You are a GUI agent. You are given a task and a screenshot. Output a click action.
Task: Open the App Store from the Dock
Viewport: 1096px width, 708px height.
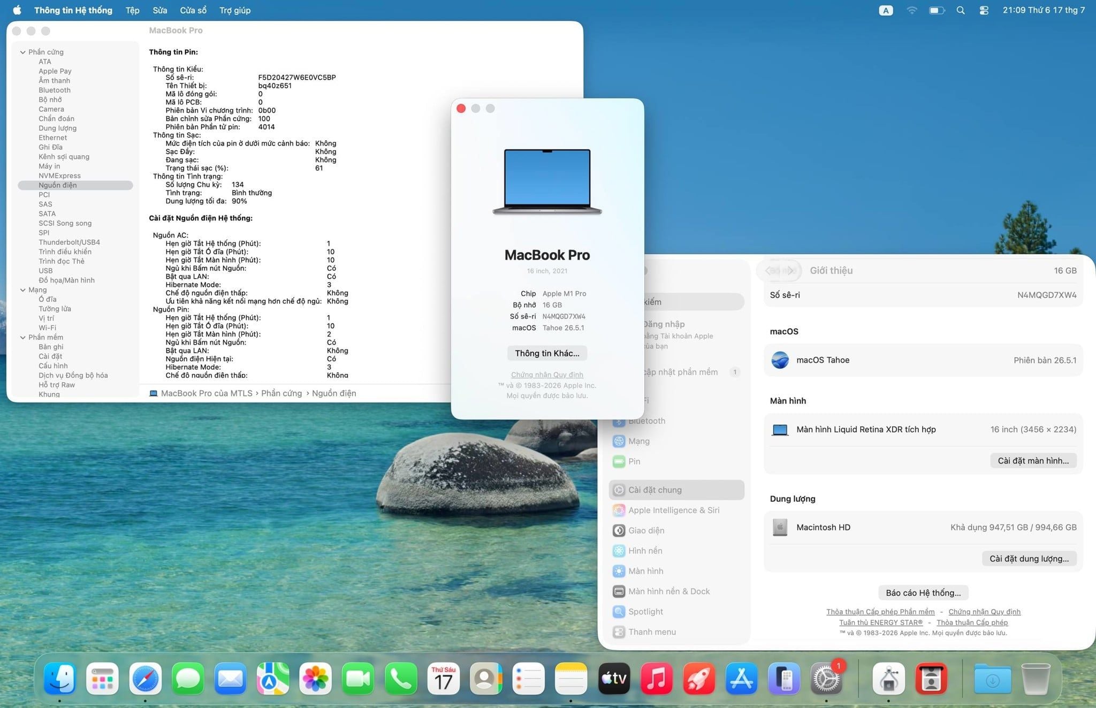(x=742, y=679)
